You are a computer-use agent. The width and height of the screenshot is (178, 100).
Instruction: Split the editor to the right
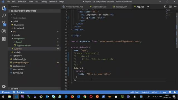click(170, 7)
